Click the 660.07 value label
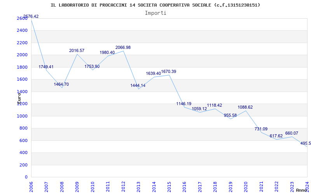 click(292, 133)
